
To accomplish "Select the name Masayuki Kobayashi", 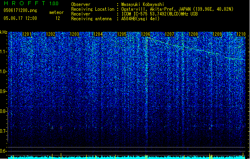I will click(143, 4).
